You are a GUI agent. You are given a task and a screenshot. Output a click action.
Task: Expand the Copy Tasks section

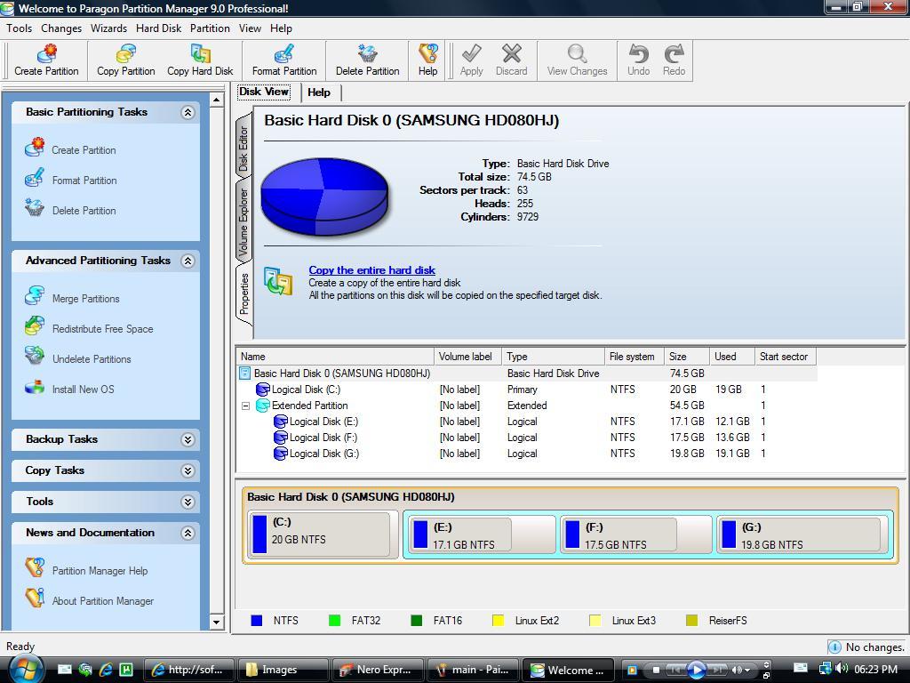pos(188,470)
